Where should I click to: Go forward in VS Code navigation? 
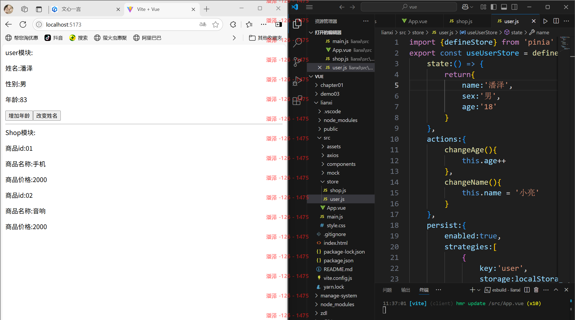tap(352, 7)
